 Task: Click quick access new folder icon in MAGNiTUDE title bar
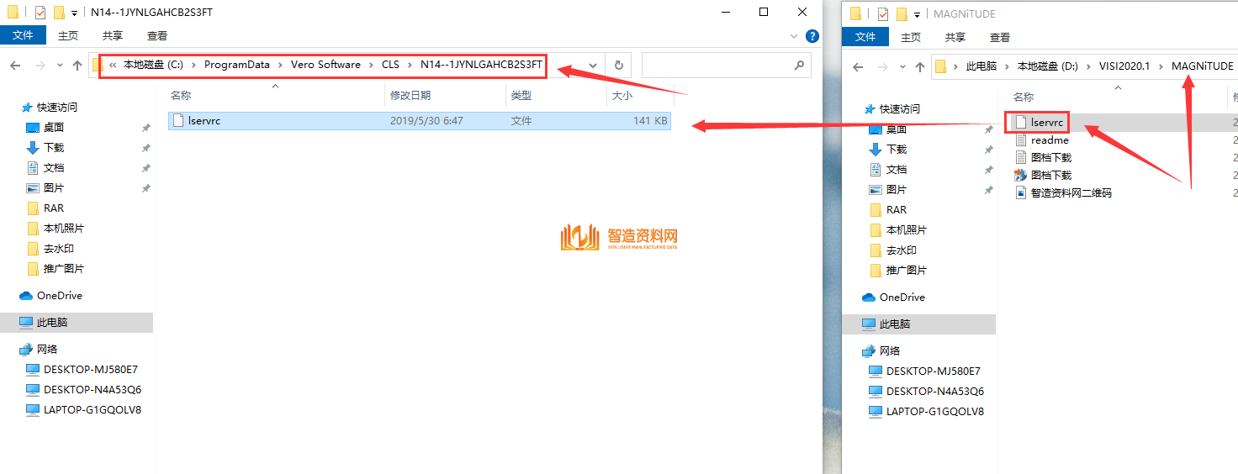(901, 14)
